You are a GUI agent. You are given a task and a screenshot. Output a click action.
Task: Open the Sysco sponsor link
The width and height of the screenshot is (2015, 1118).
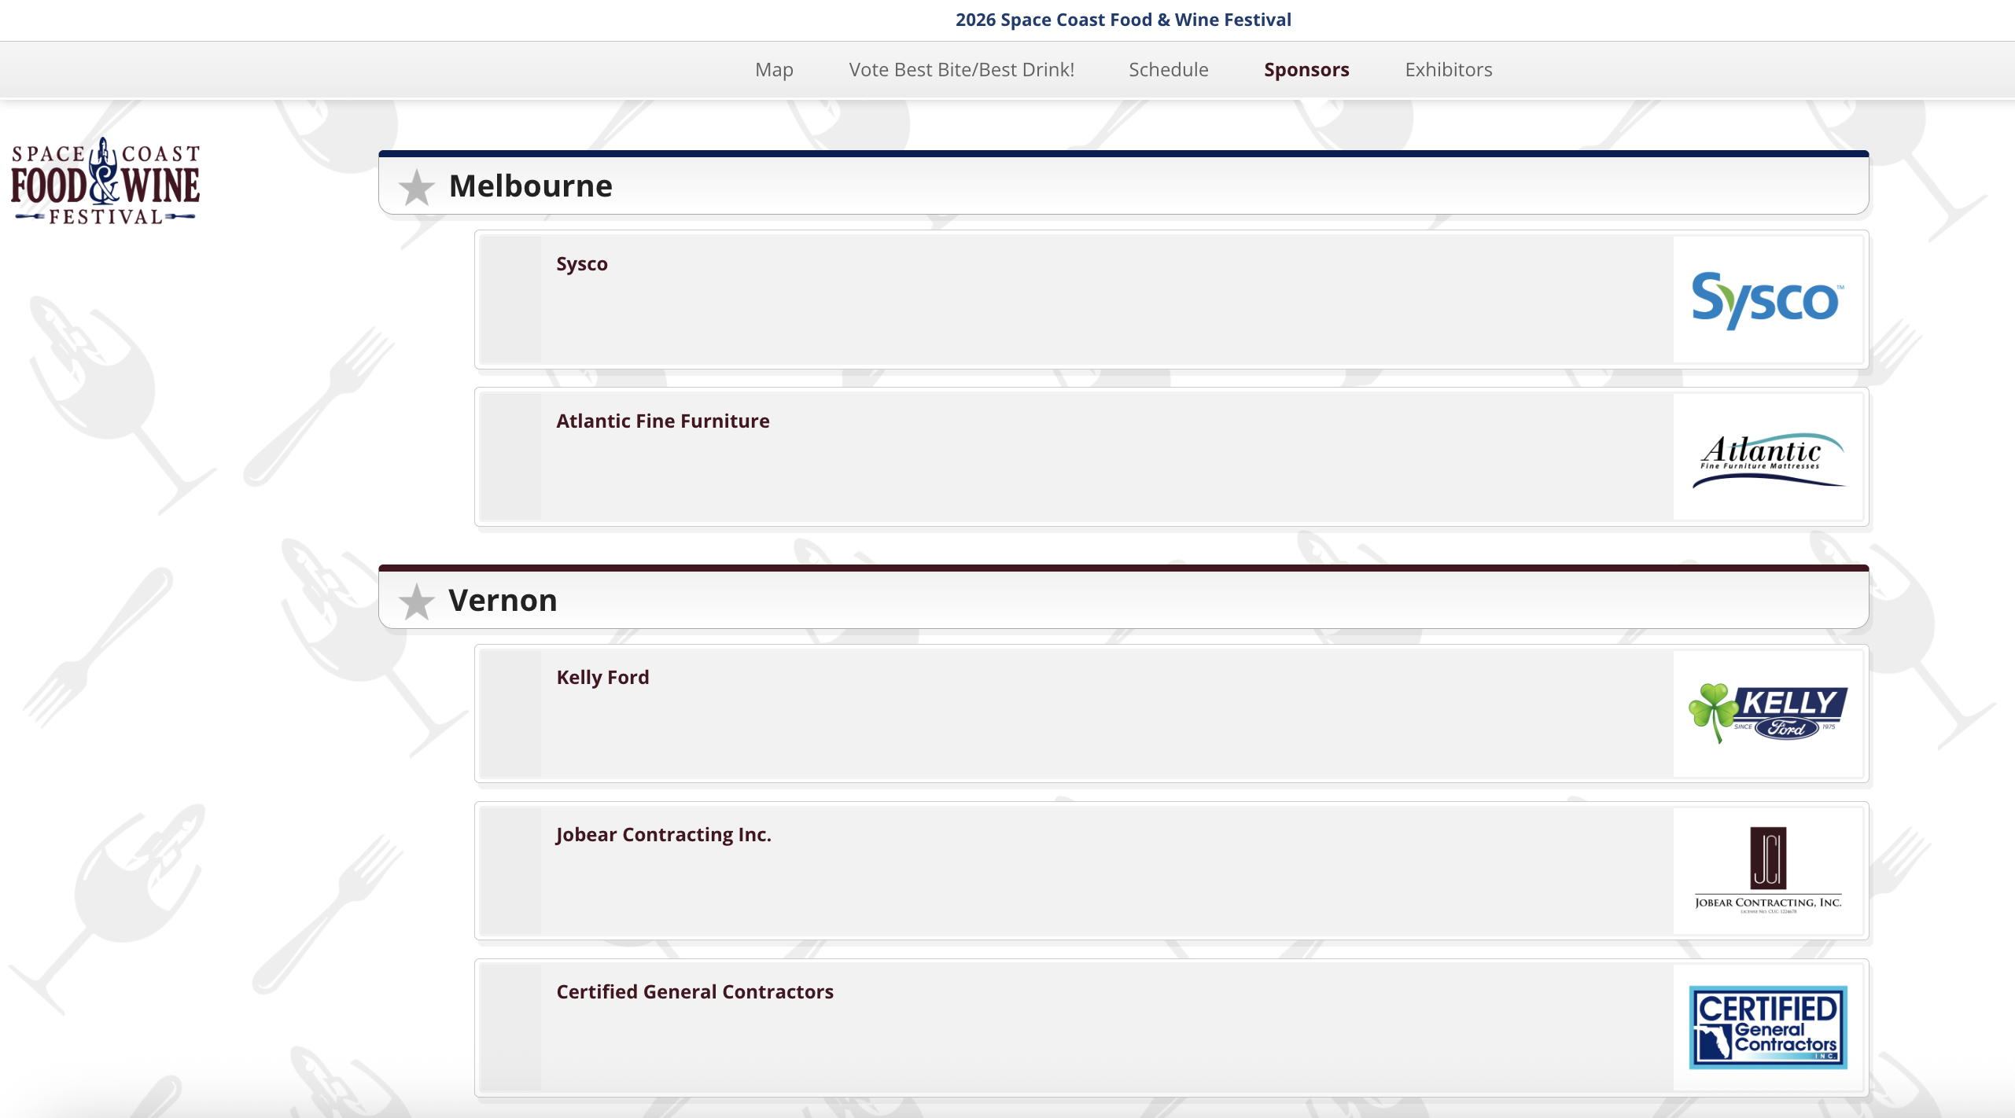[x=581, y=264]
